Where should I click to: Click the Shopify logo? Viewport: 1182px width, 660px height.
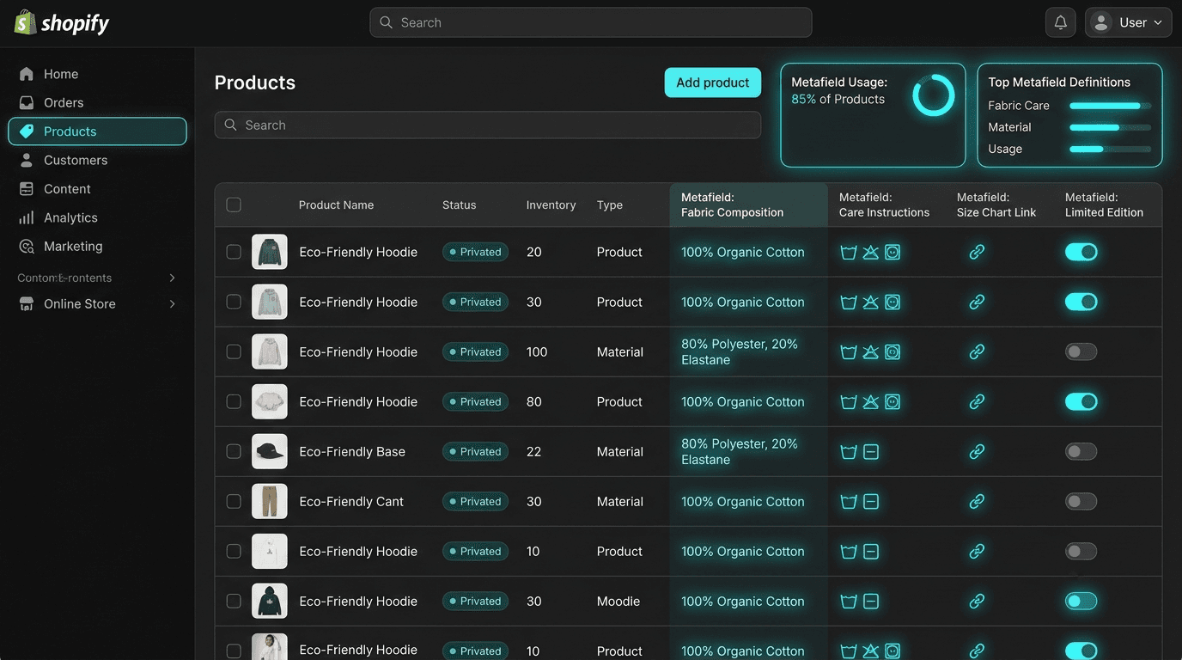point(62,22)
